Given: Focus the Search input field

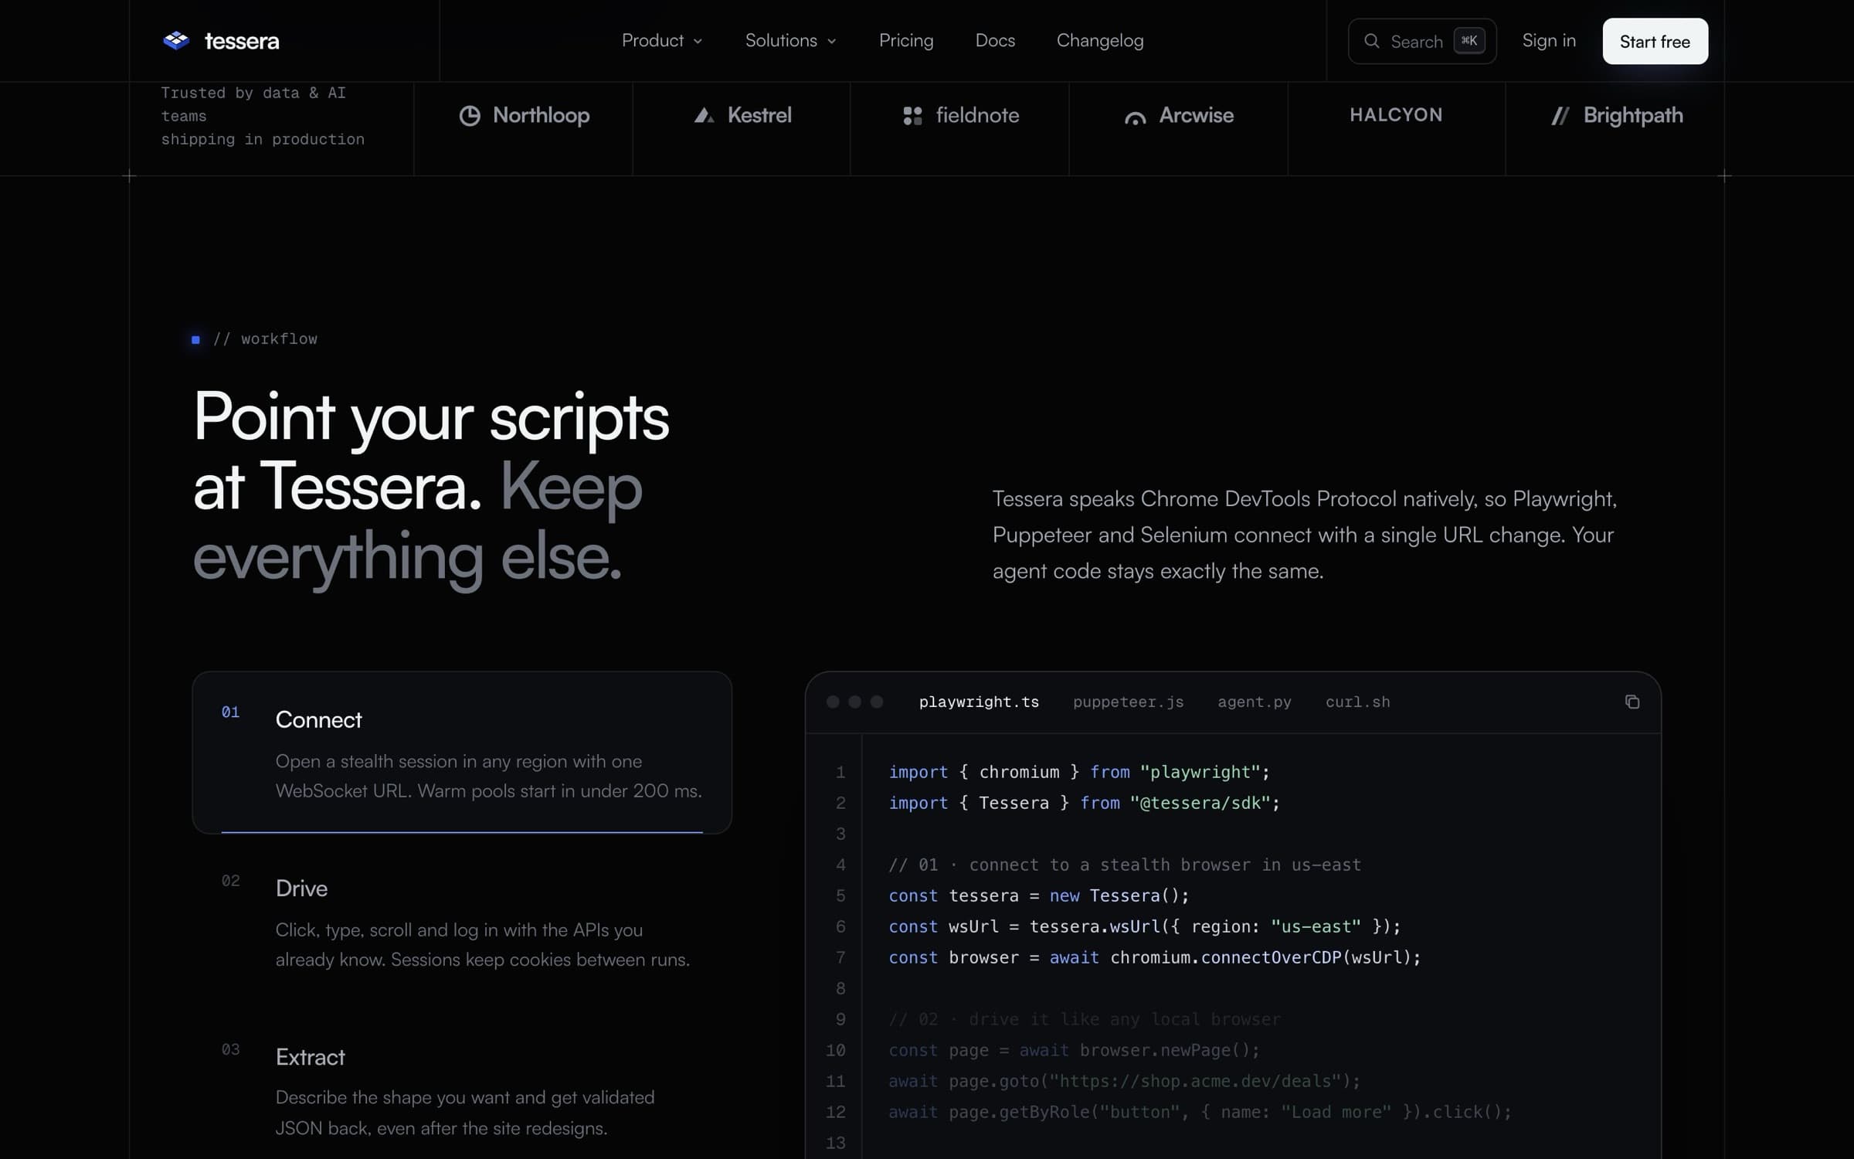Looking at the screenshot, I should click(x=1421, y=41).
